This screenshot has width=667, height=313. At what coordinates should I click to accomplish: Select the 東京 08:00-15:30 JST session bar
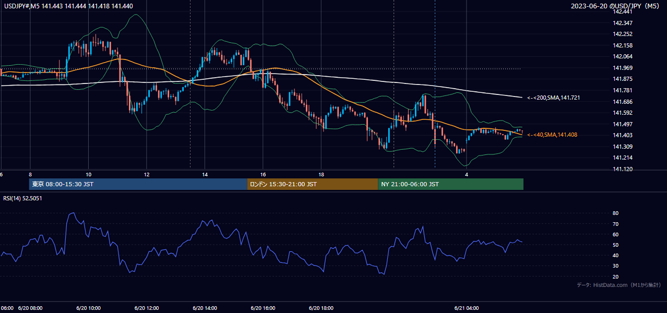coord(138,184)
